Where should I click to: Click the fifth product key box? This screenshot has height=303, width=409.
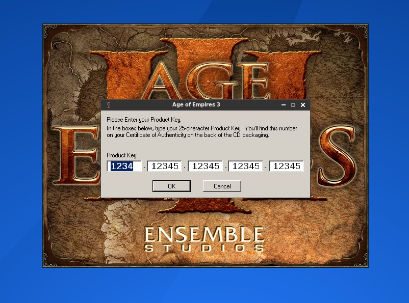(x=287, y=166)
